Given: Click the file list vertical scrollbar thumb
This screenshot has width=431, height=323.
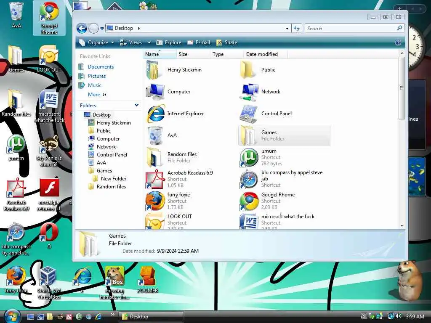Looking at the screenshot, I should (402, 88).
